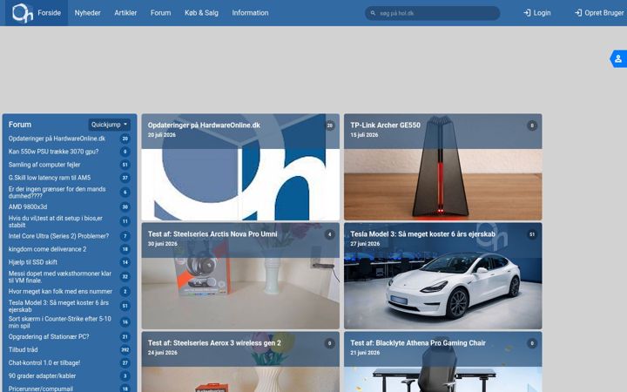627x392 pixels.
Task: Open thread Opgradering af Stationær PC?
Action: click(49, 337)
